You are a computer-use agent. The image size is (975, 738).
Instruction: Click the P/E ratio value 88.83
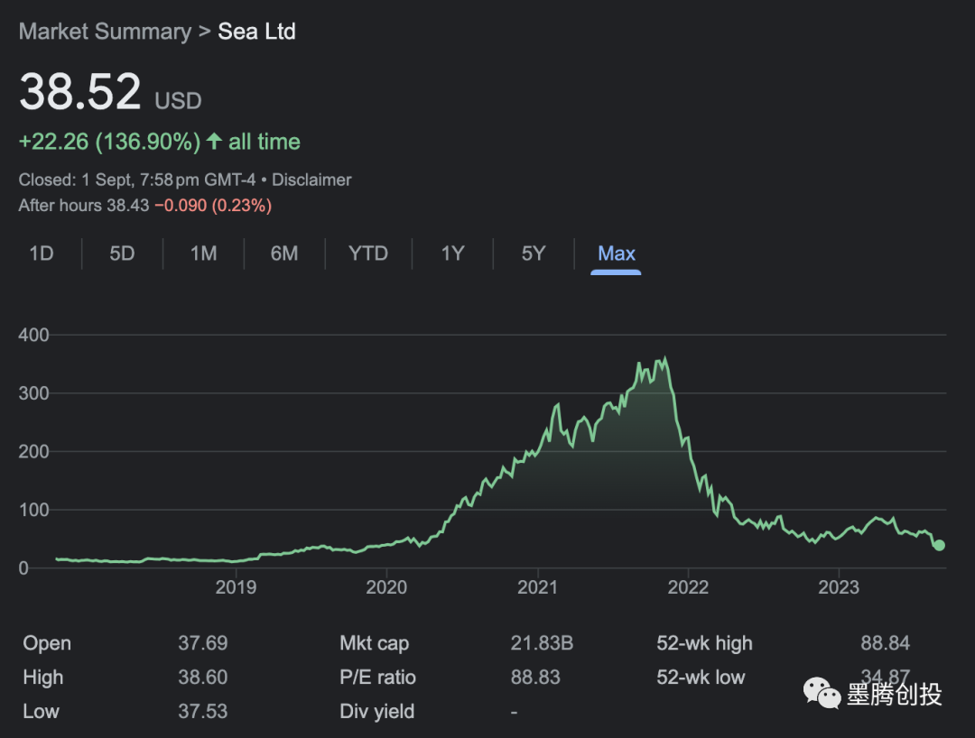click(x=535, y=677)
